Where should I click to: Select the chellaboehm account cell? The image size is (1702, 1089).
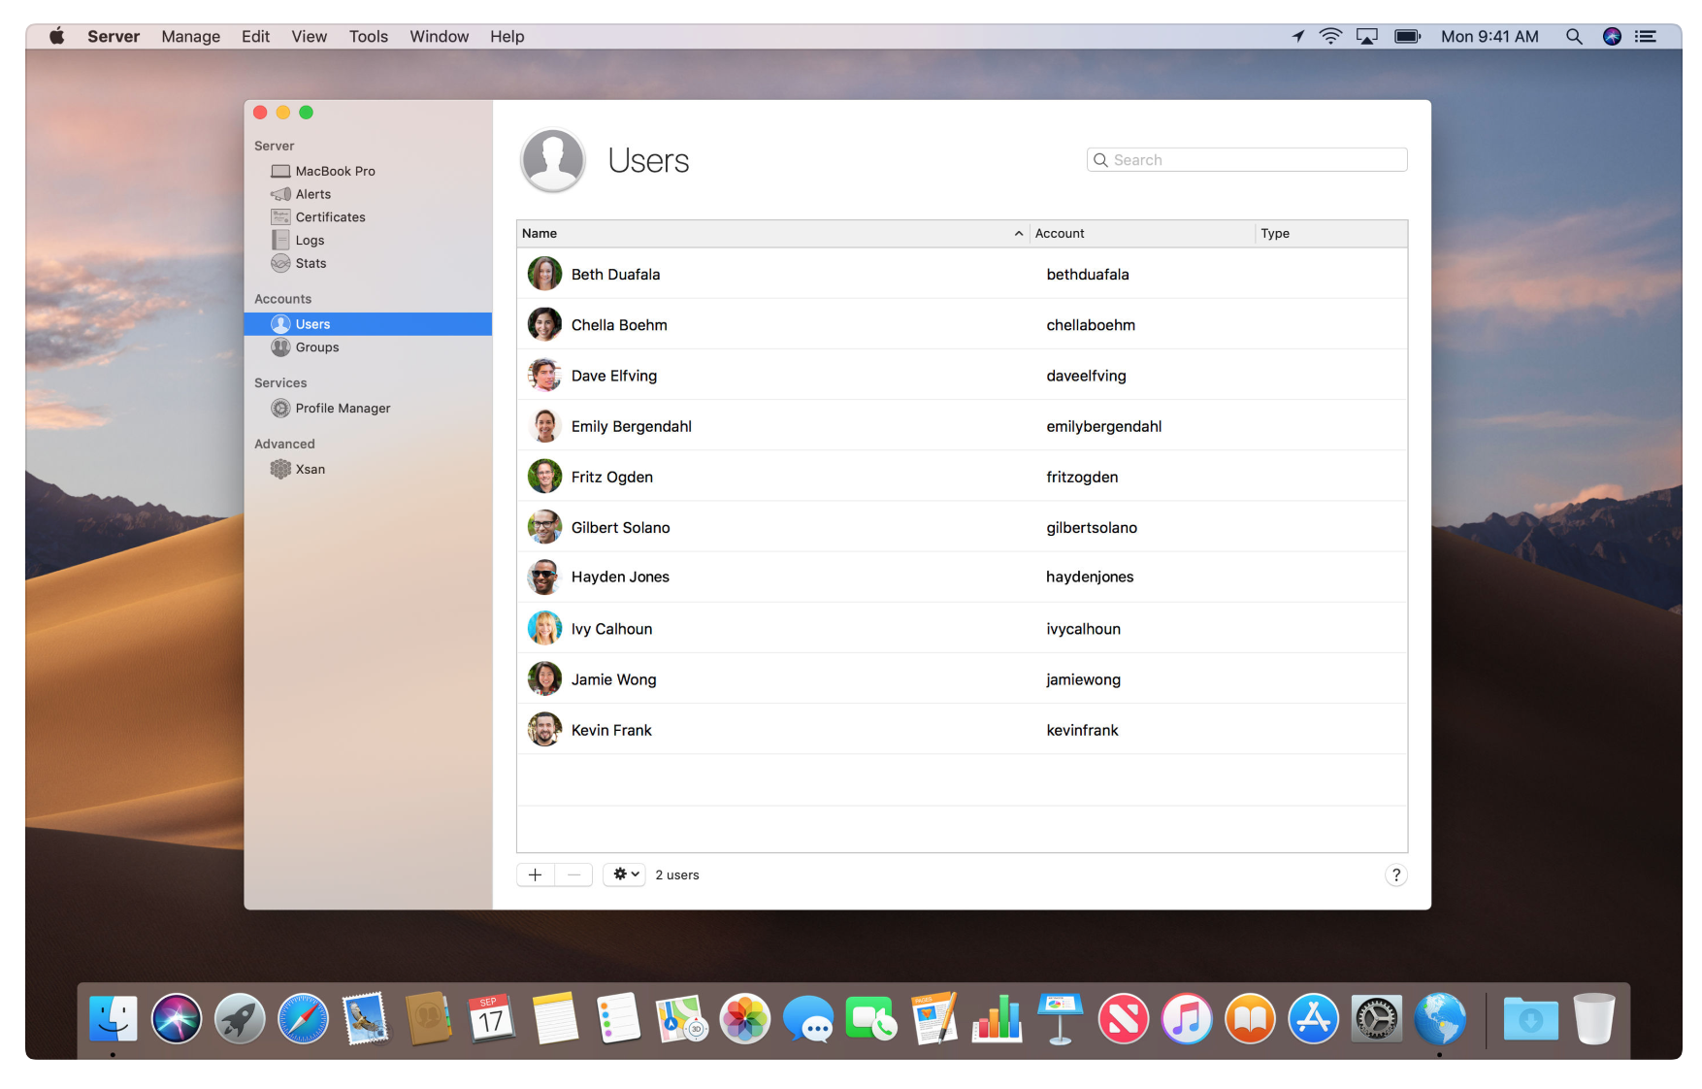coord(1091,325)
